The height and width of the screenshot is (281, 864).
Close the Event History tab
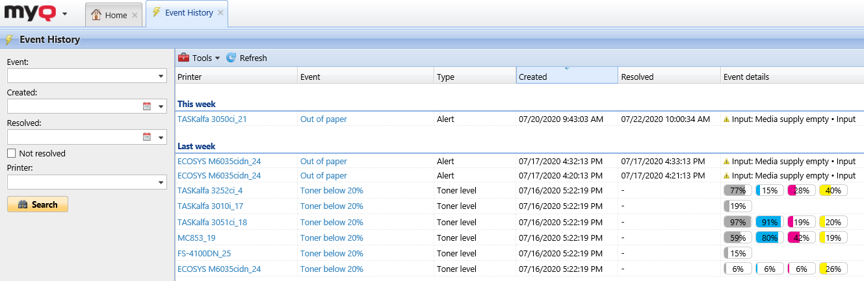[220, 13]
